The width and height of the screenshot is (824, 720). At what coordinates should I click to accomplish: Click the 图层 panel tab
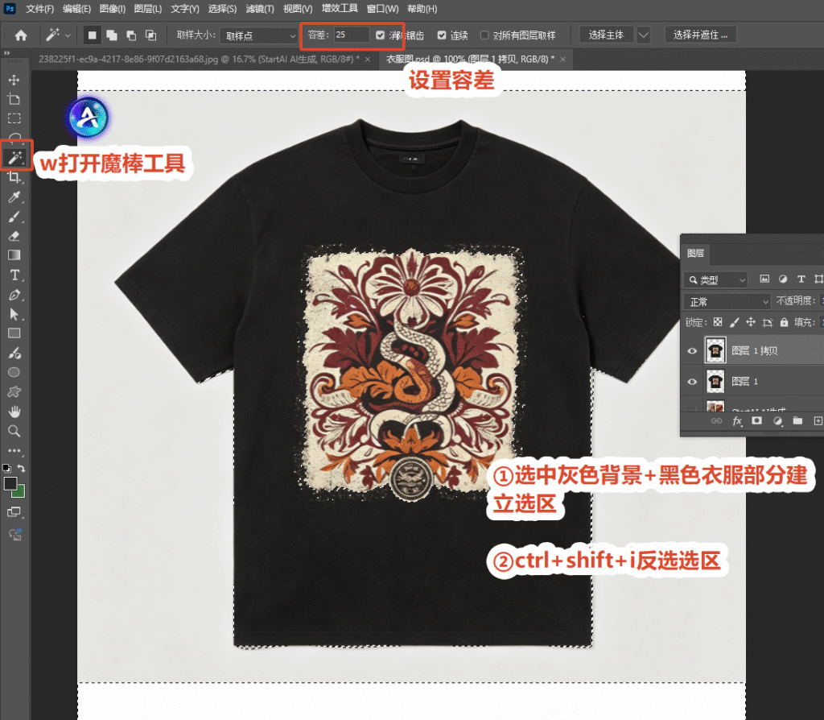tap(696, 254)
